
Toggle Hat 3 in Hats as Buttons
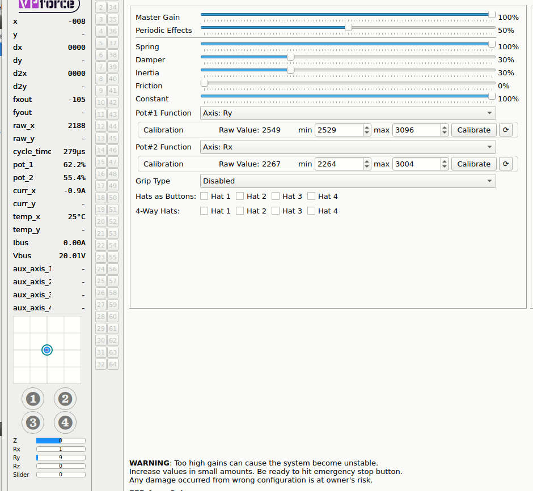pos(276,197)
